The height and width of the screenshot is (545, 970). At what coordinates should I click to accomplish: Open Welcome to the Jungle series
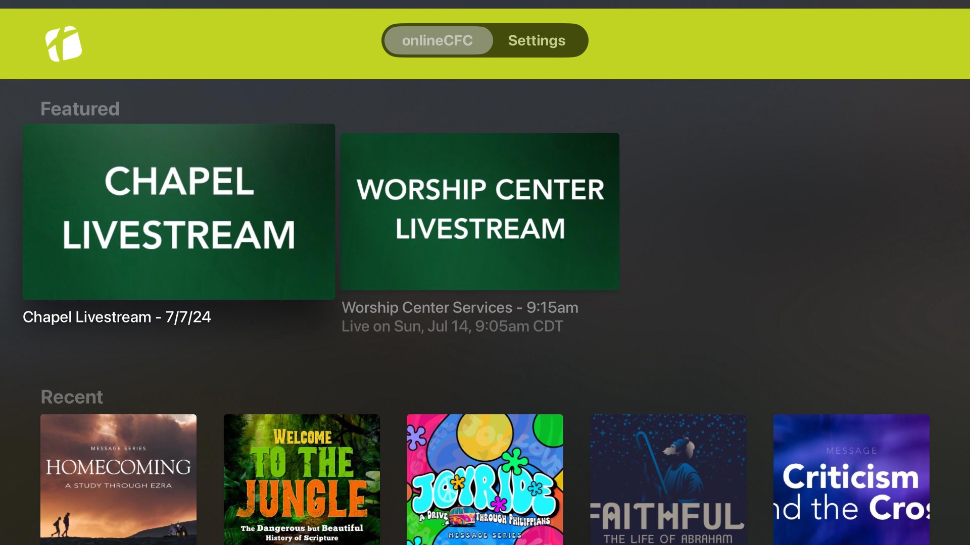point(302,479)
